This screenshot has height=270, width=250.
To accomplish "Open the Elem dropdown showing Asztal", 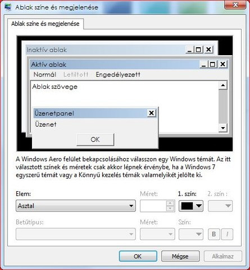I will tap(76, 206).
